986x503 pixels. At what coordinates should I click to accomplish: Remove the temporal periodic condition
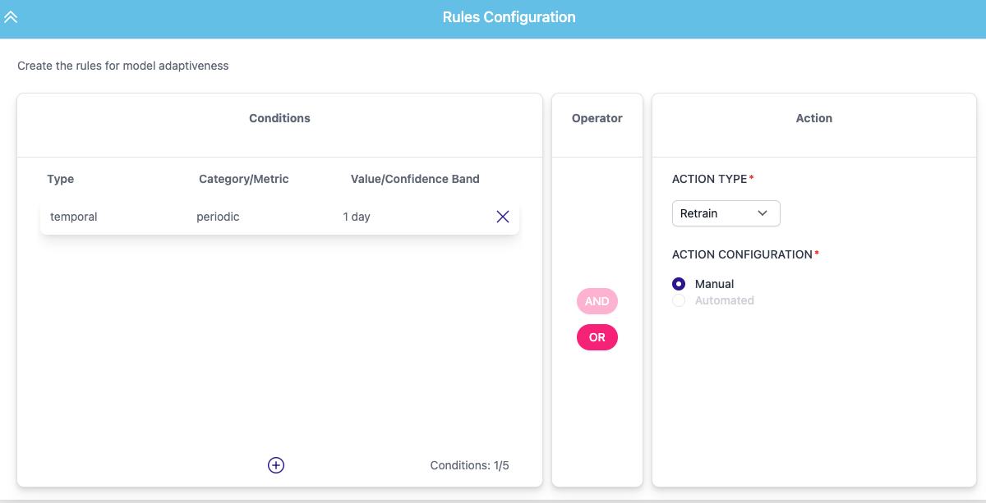(x=503, y=217)
